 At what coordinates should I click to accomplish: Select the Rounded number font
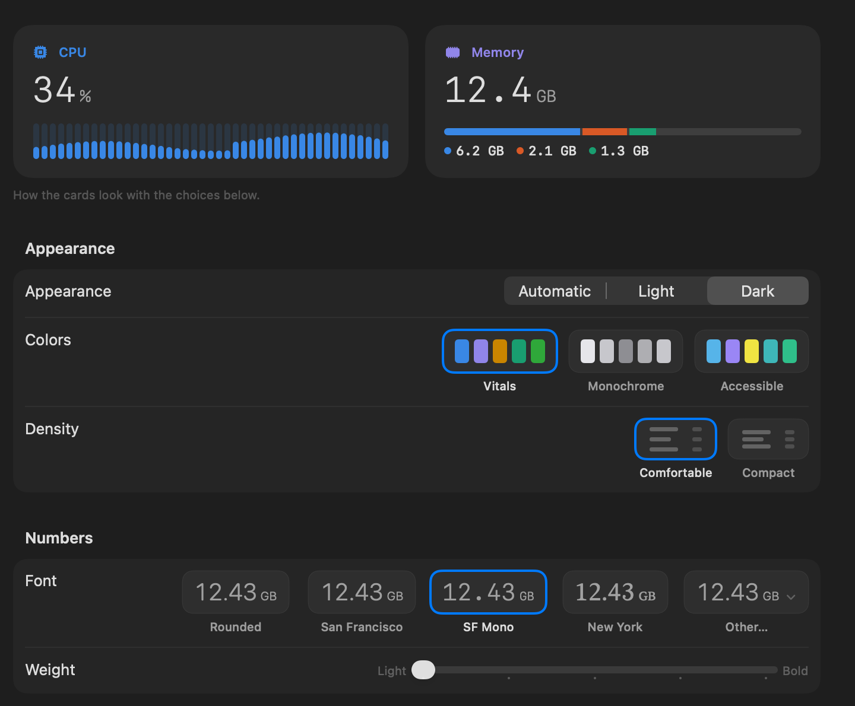[236, 592]
